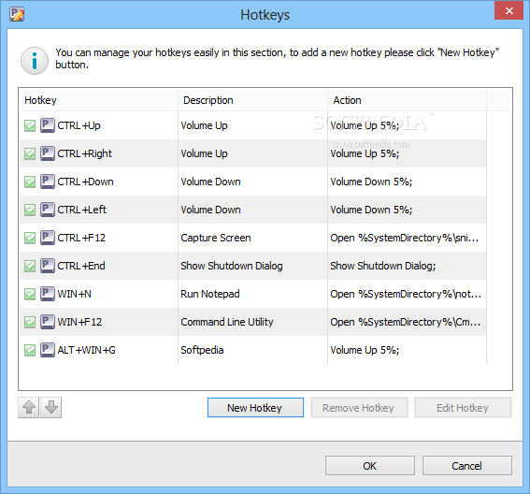Click the Run Notepad description

[210, 294]
